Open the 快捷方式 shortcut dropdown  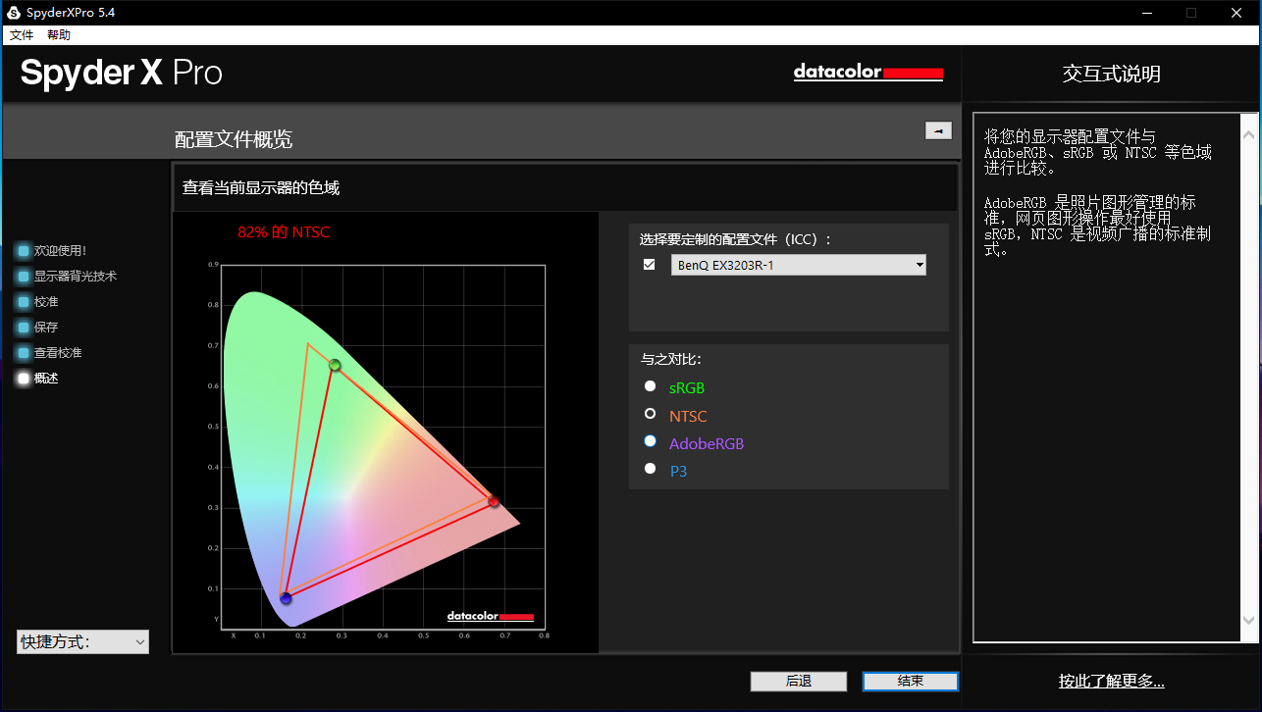82,642
